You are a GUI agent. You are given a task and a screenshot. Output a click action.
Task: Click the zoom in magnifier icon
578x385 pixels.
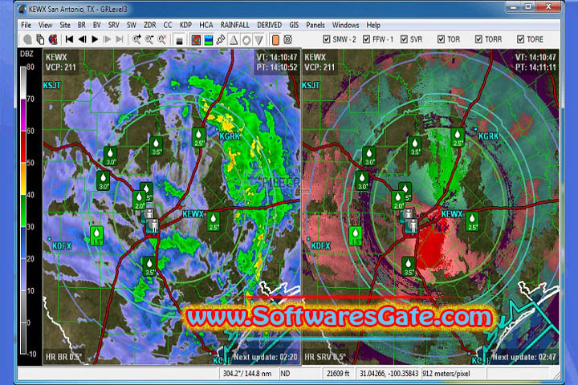click(x=136, y=39)
